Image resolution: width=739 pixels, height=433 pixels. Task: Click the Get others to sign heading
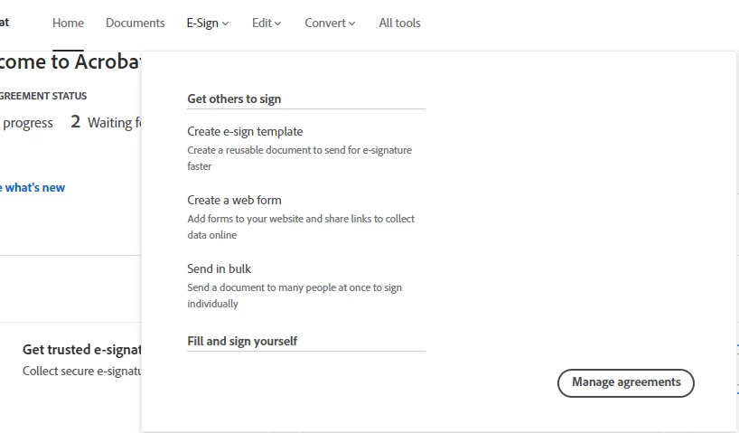tap(234, 99)
